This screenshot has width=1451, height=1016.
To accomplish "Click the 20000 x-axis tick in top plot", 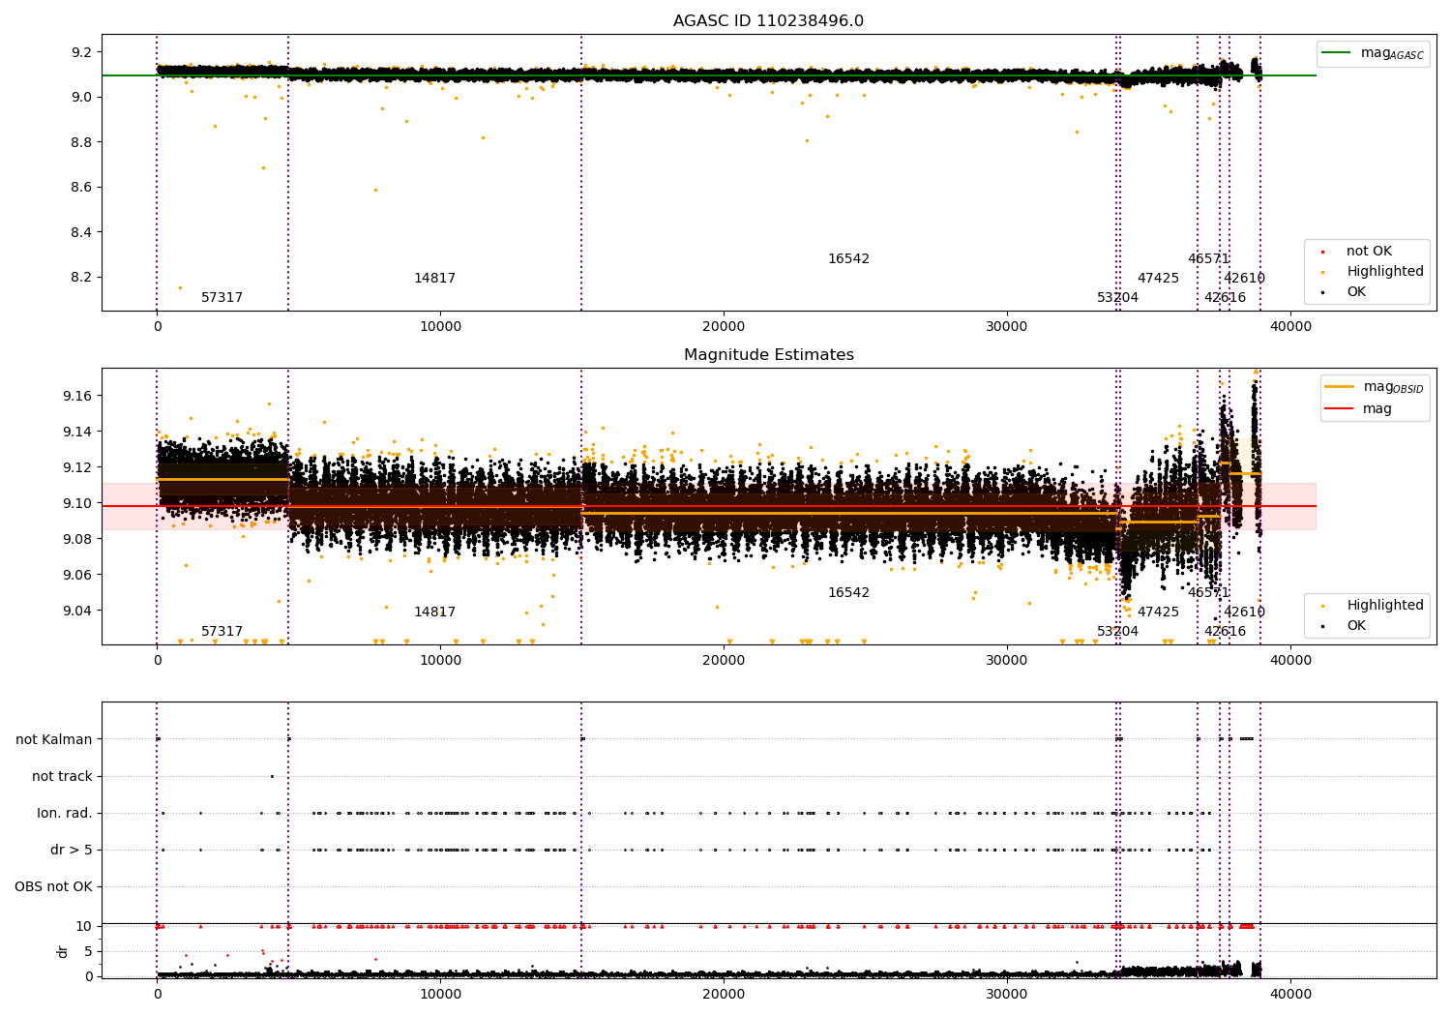I will click(724, 327).
